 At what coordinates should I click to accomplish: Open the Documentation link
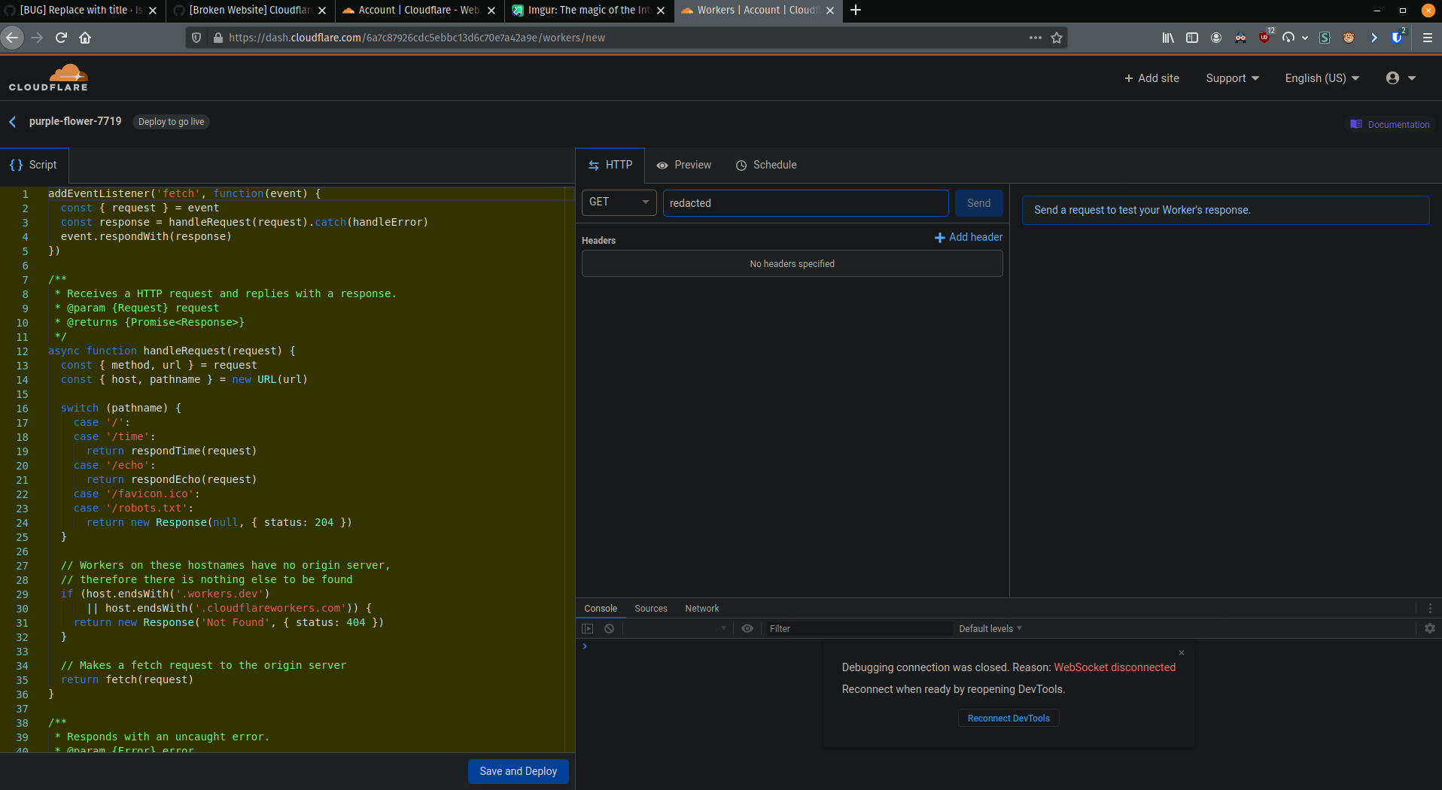tap(1390, 124)
